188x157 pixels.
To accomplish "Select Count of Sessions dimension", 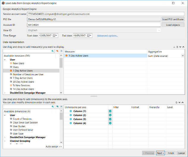I will point(22,119).
